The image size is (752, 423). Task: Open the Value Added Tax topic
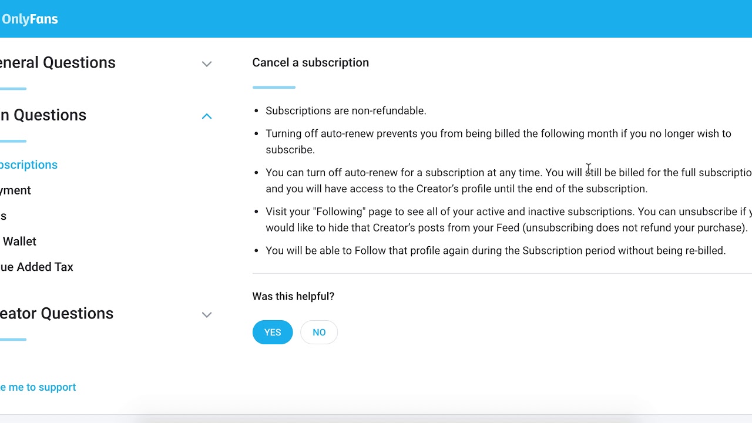[x=36, y=267]
